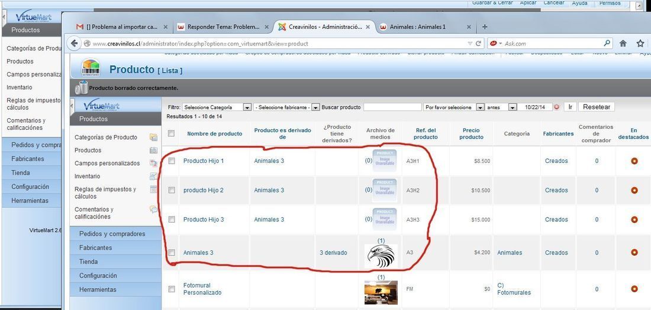Click the browser back arrow button
The image size is (651, 310).
point(75,43)
